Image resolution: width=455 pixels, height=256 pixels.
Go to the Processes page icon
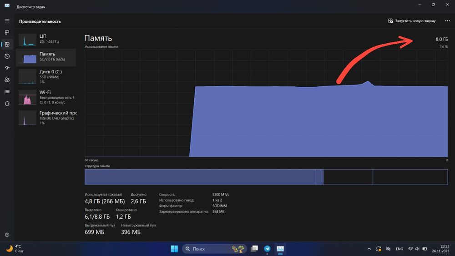tap(7, 32)
